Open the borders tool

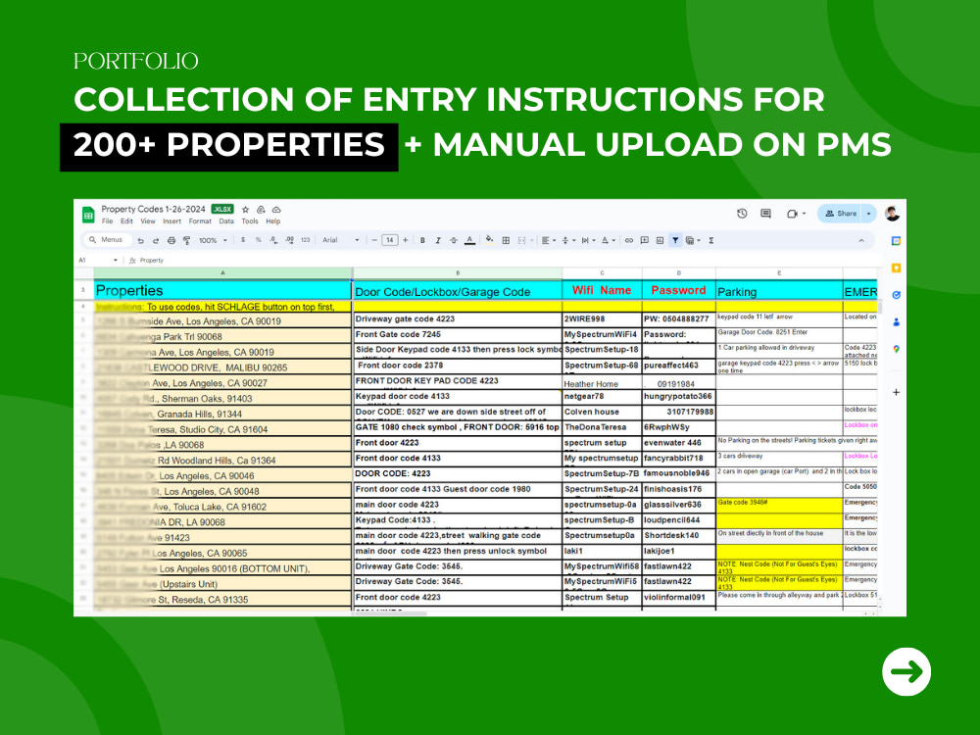point(506,240)
